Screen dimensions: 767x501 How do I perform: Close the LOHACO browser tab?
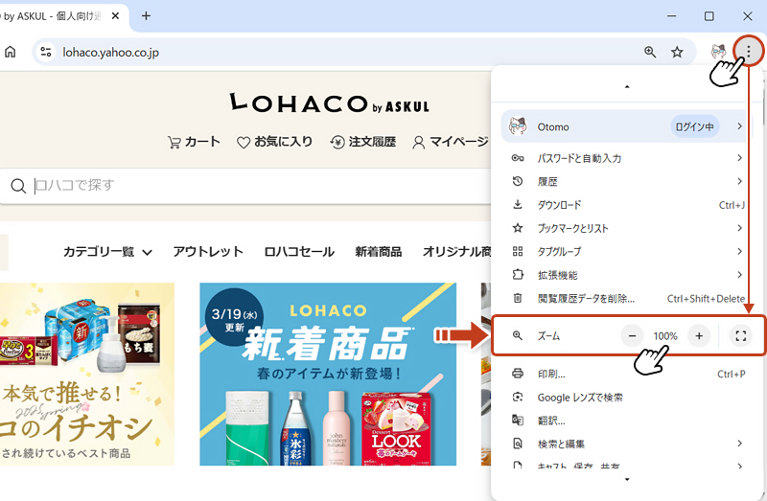[x=115, y=16]
